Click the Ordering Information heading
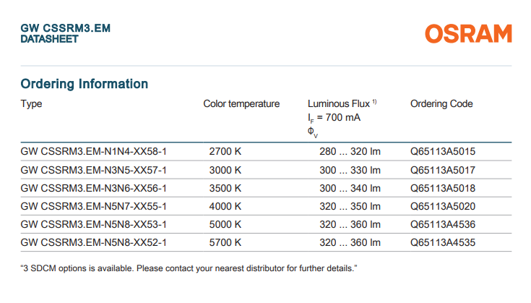Viewport: 531px width, 303px height. click(x=85, y=84)
